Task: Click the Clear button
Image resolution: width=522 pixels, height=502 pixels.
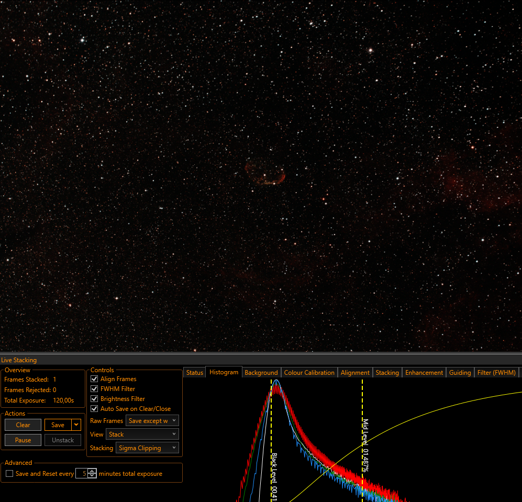Action: coord(23,425)
